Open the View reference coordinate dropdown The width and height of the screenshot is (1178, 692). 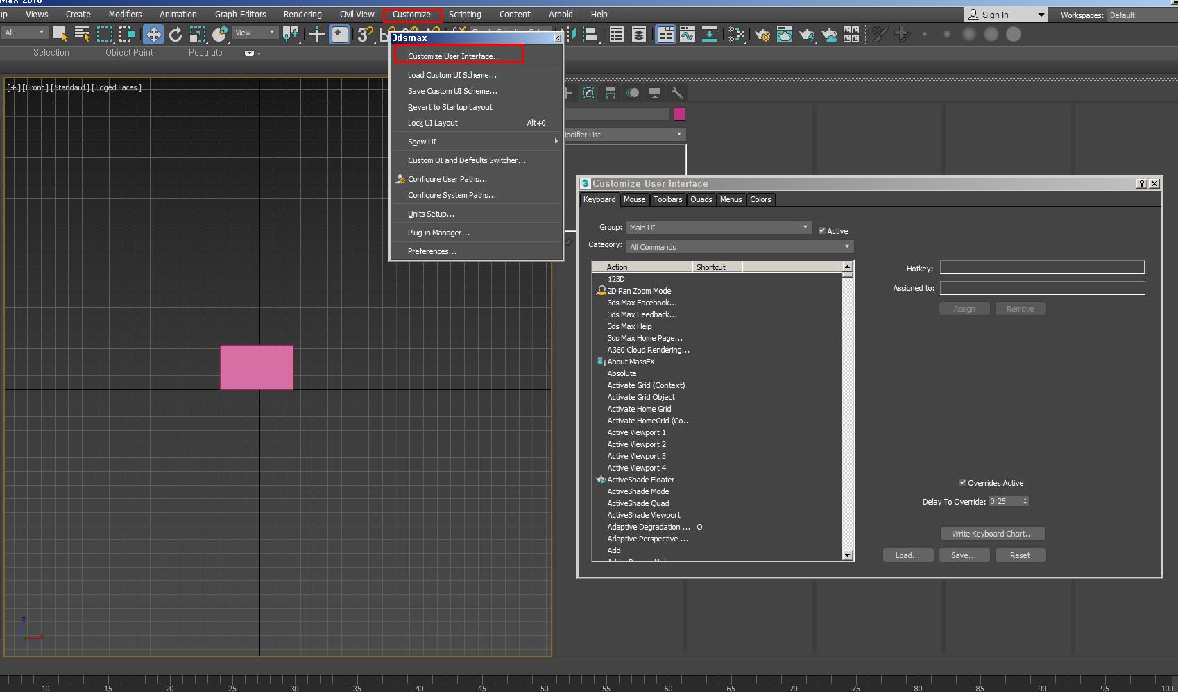point(255,33)
